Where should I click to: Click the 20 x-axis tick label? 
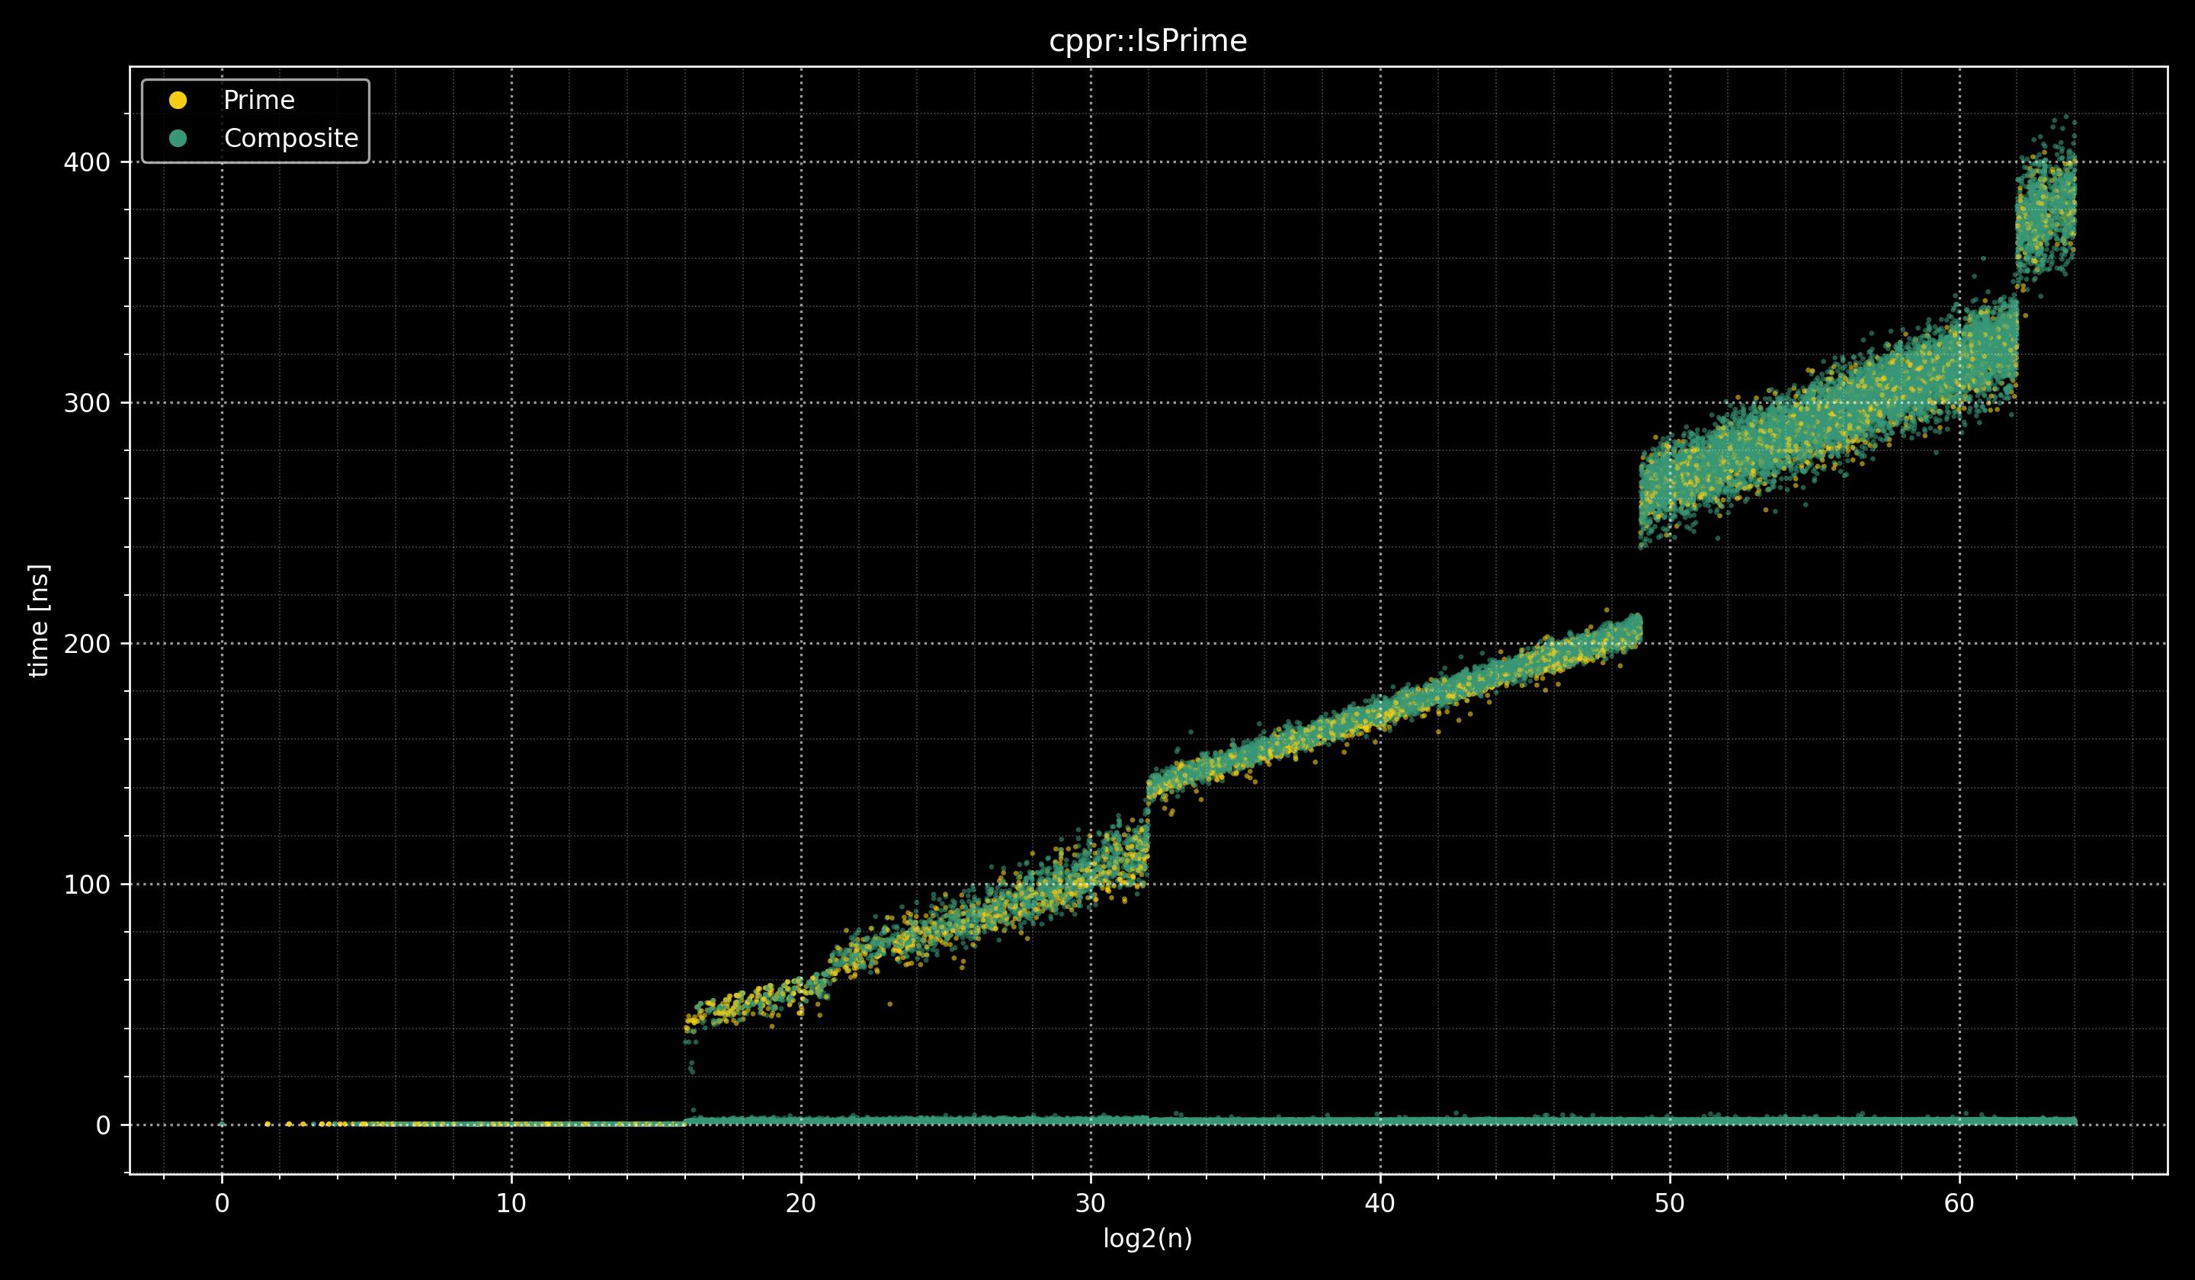coord(800,1203)
